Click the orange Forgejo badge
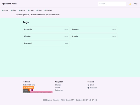 (29, 88)
